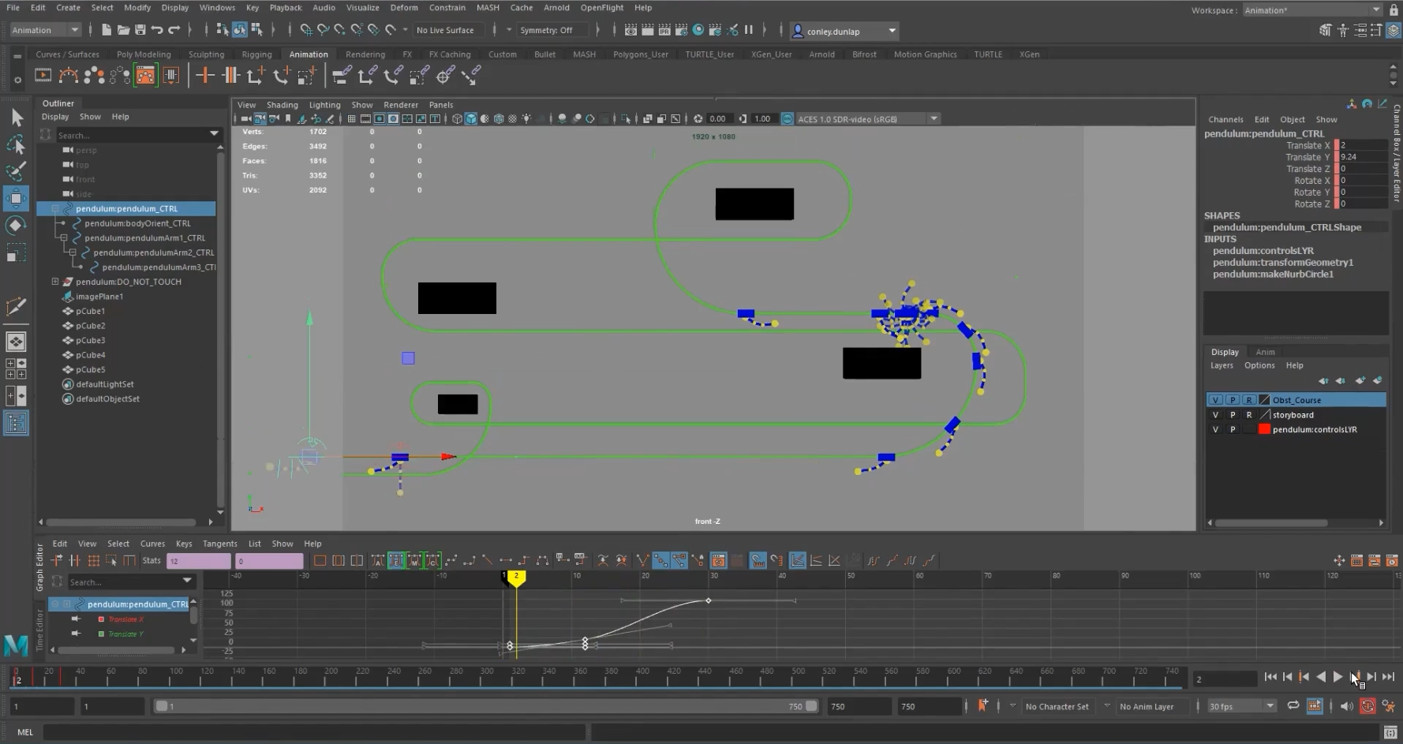
Task: Open the Graph Editor Tangents menu
Action: (219, 544)
